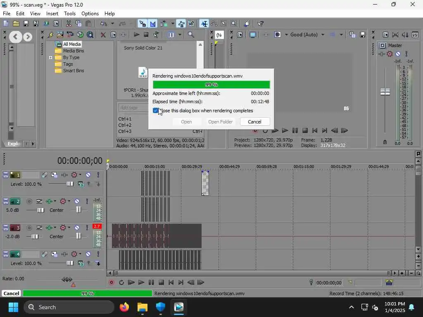Toggle mute on track 1
The image size is (423, 317).
click(88, 175)
